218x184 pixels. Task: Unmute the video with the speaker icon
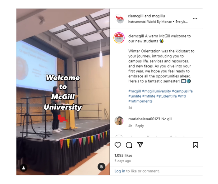pyautogui.click(x=102, y=167)
